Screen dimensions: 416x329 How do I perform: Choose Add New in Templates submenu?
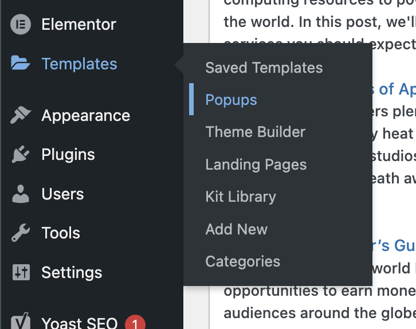pyautogui.click(x=237, y=229)
